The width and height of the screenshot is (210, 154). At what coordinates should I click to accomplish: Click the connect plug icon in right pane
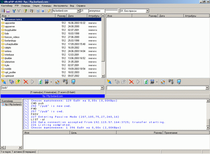109,82
